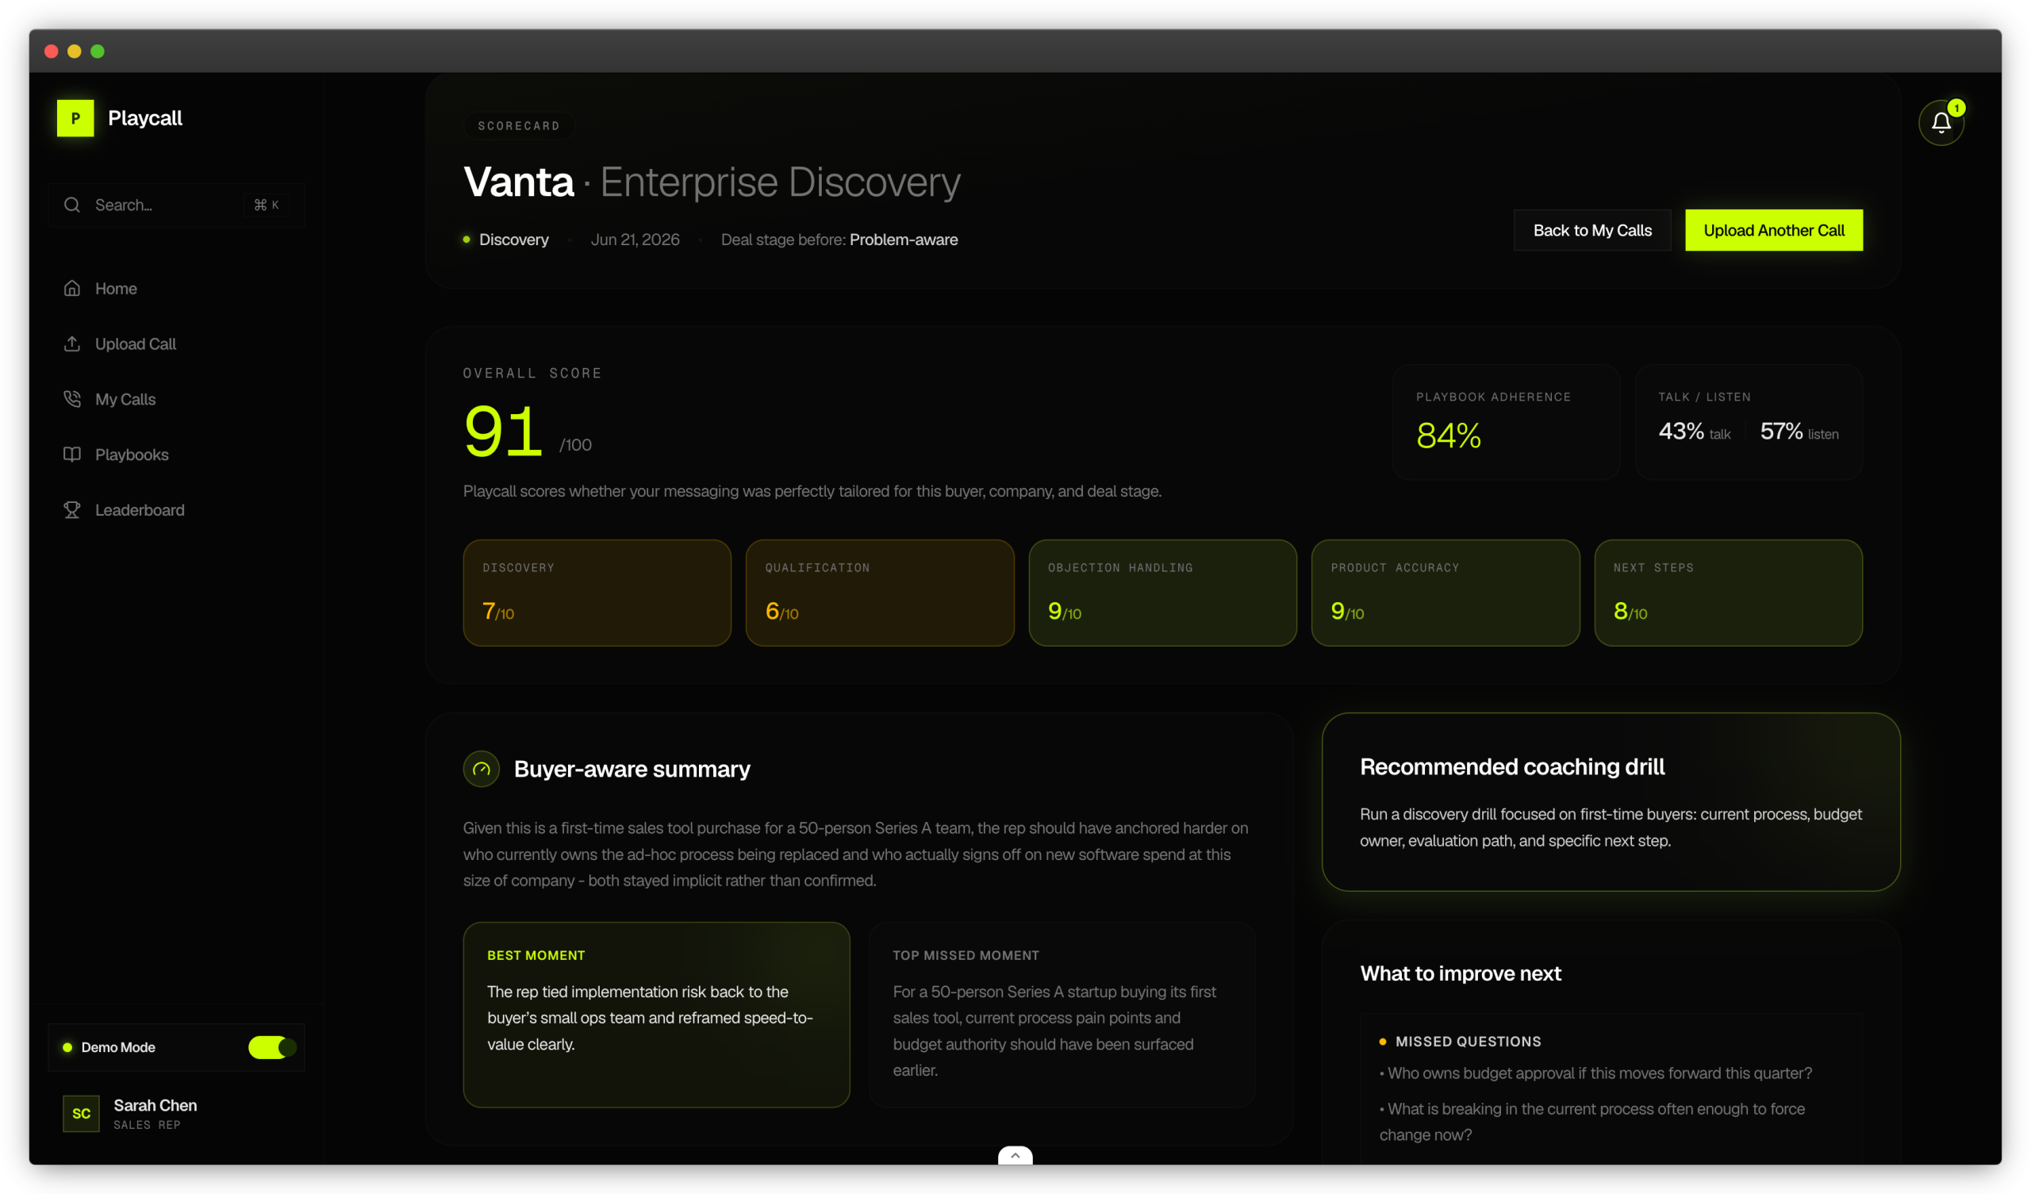Click the Playbook Adherence 84% card

coord(1506,421)
